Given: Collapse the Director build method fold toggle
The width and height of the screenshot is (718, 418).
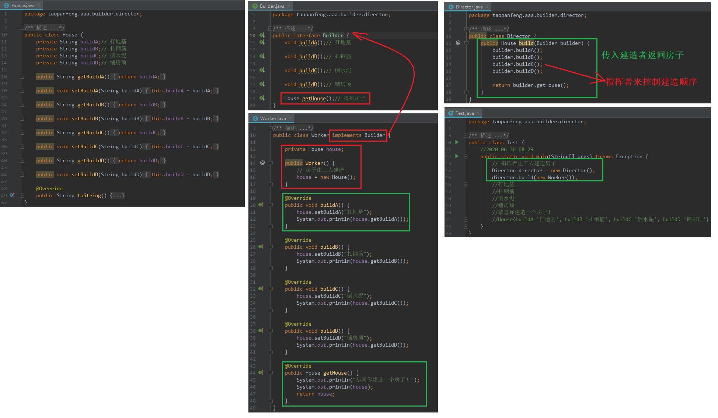Looking at the screenshot, I should pos(466,43).
